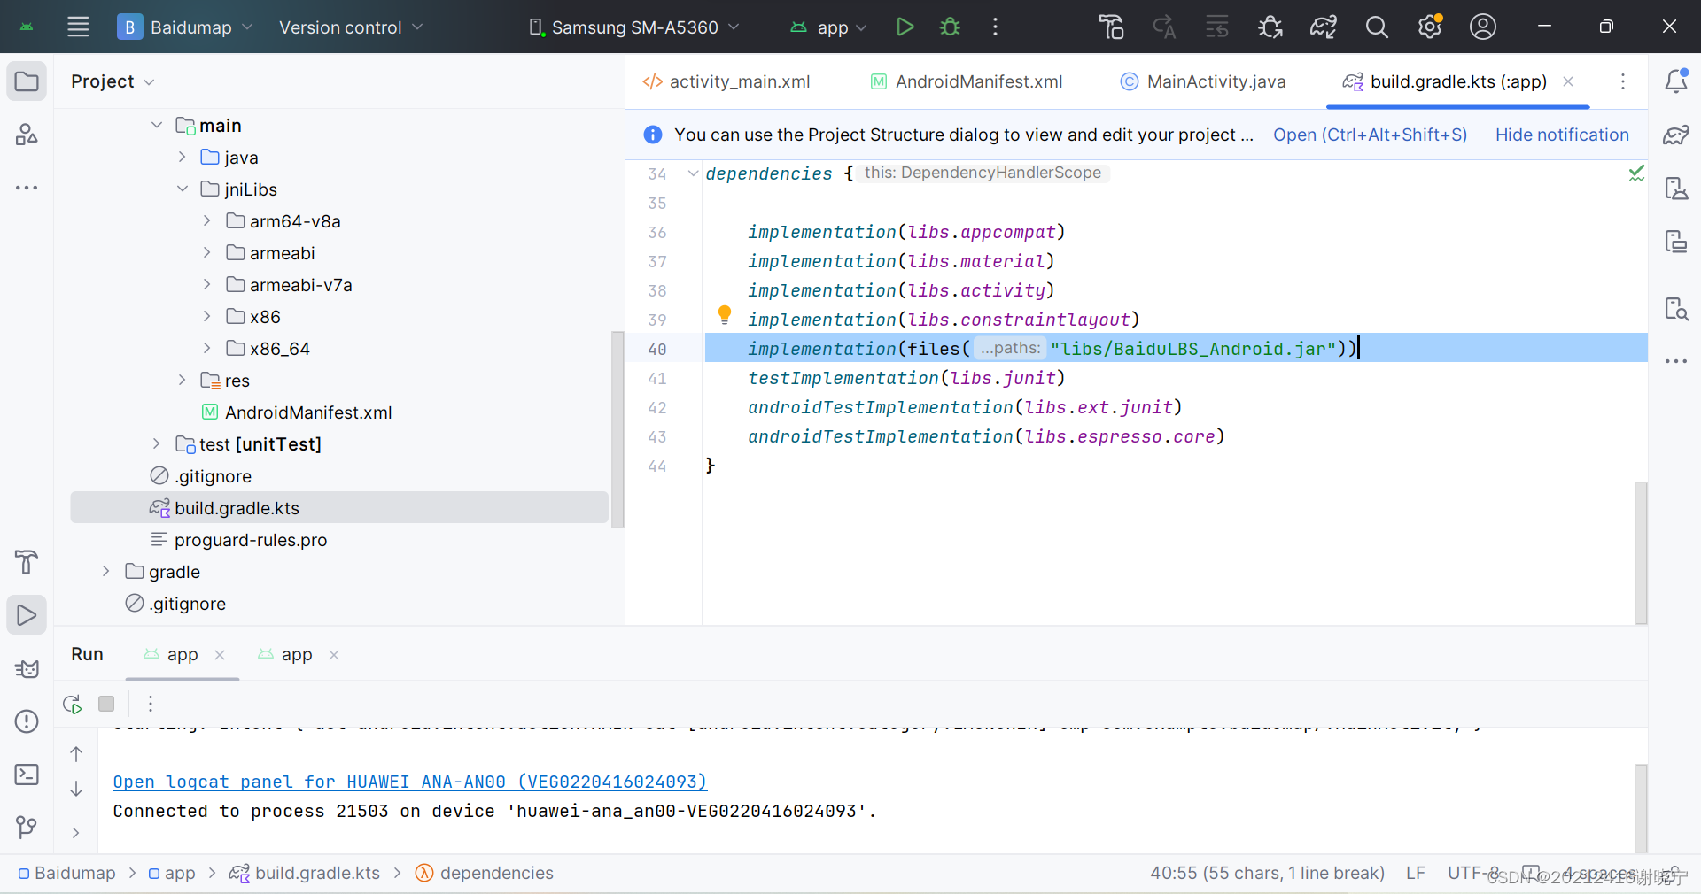Viewport: 1701px width, 894px height.
Task: Open the Project view selector dropdown
Action: click(113, 81)
